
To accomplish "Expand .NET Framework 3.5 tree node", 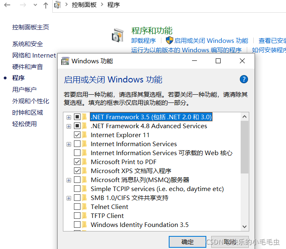I will pyautogui.click(x=69, y=117).
